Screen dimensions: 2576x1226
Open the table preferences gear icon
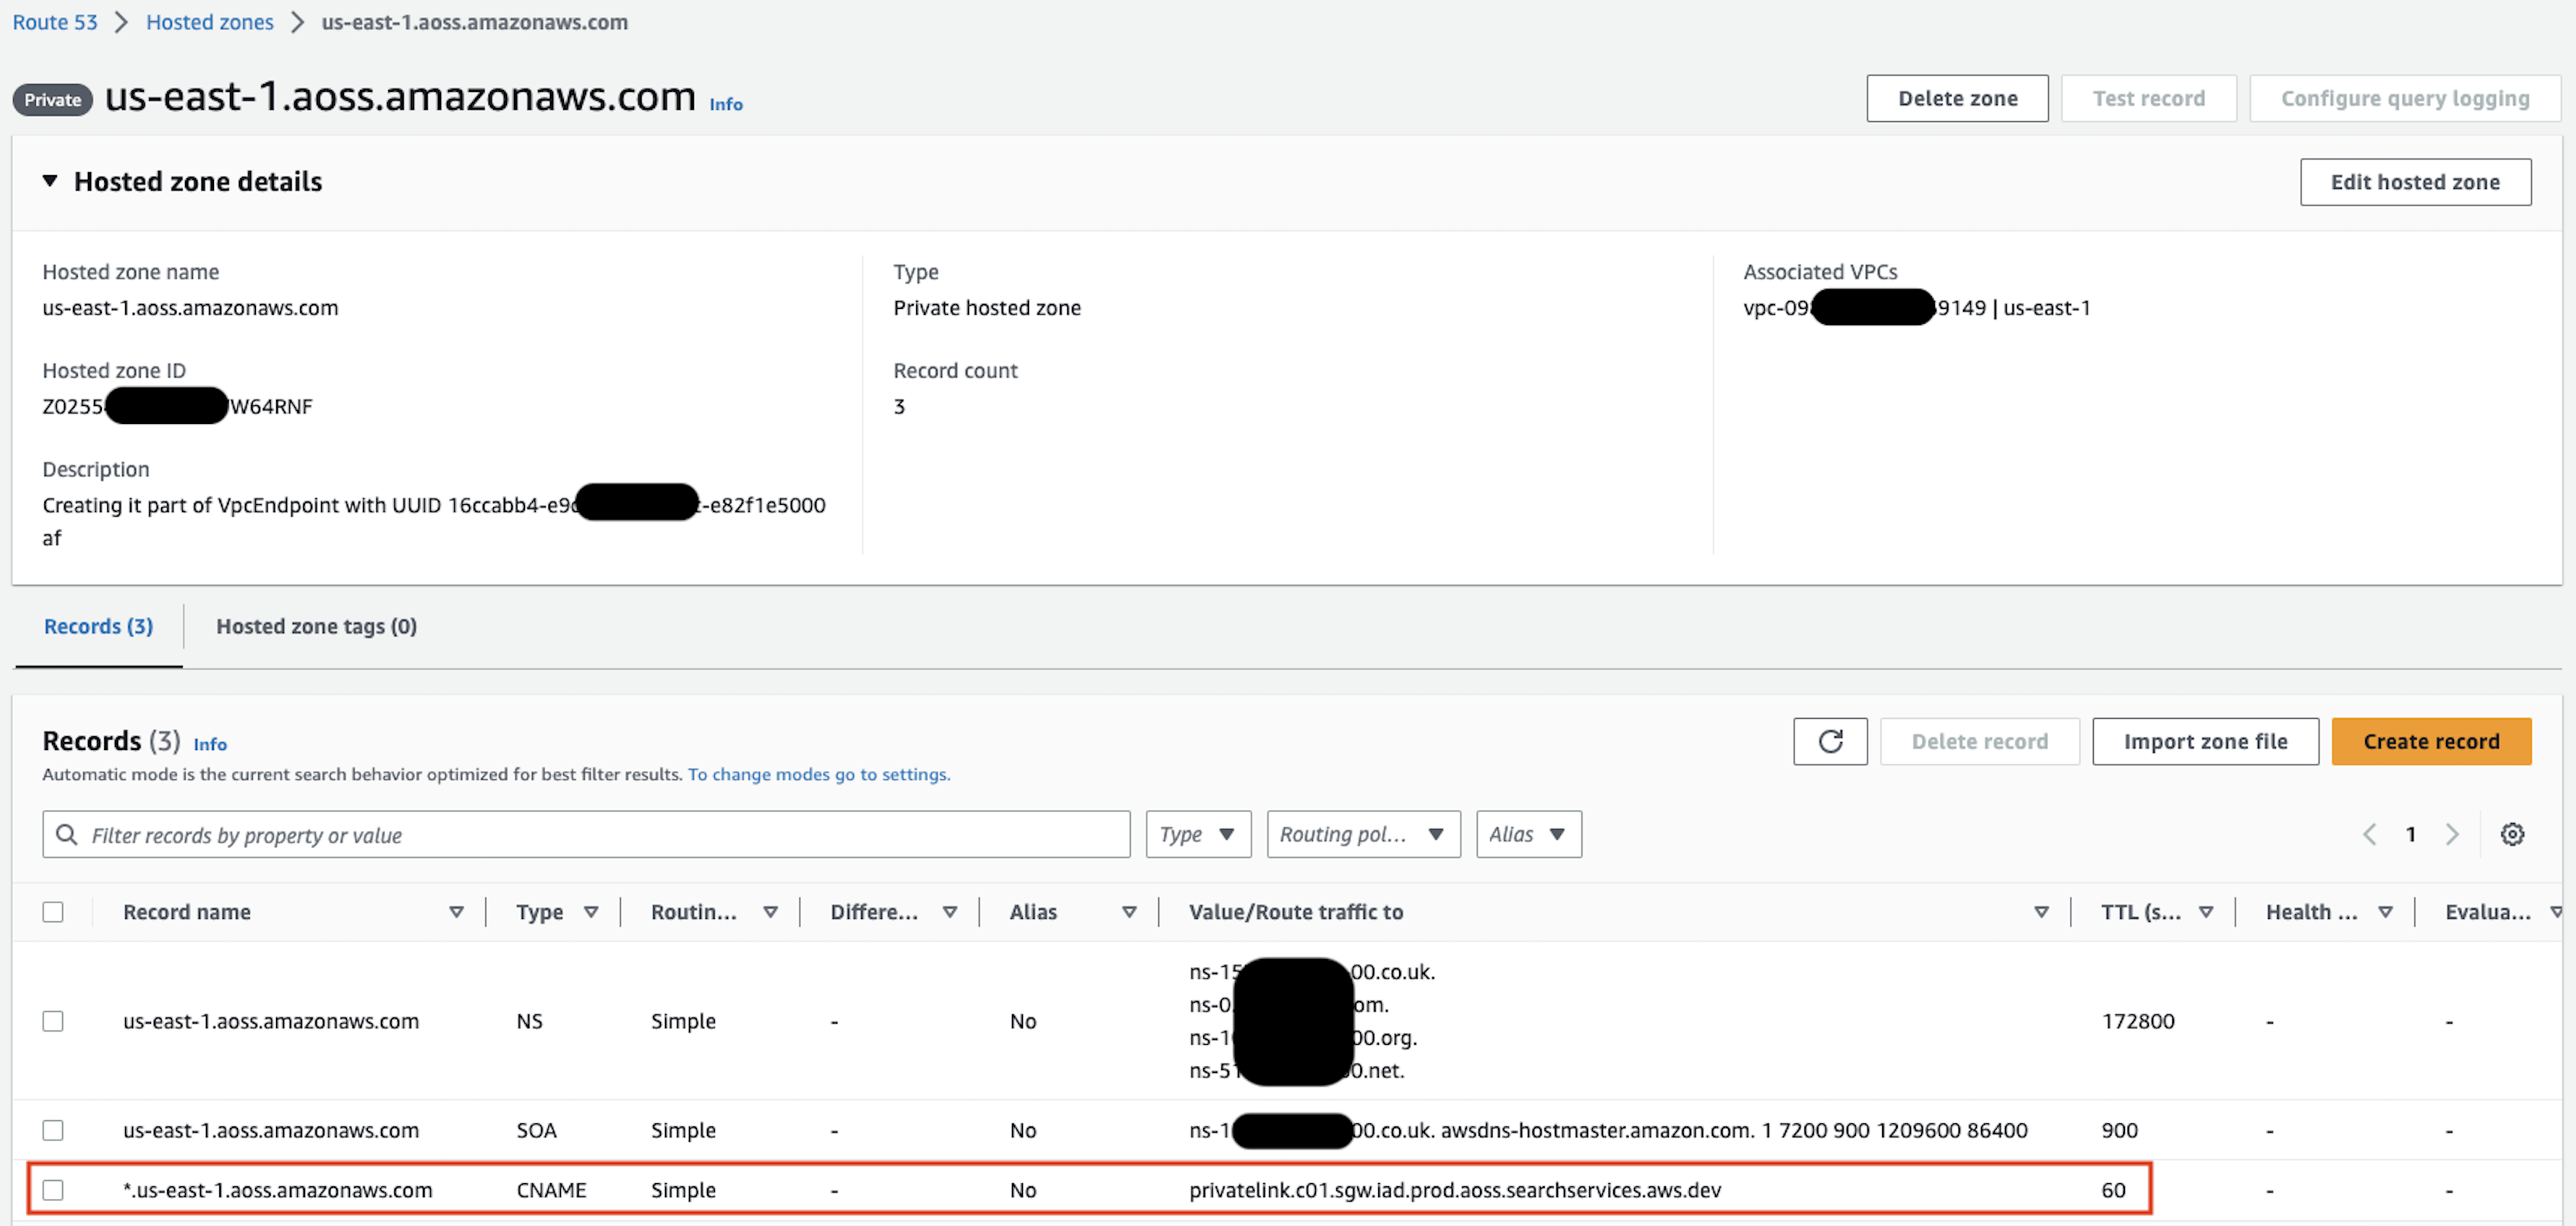click(x=2511, y=834)
